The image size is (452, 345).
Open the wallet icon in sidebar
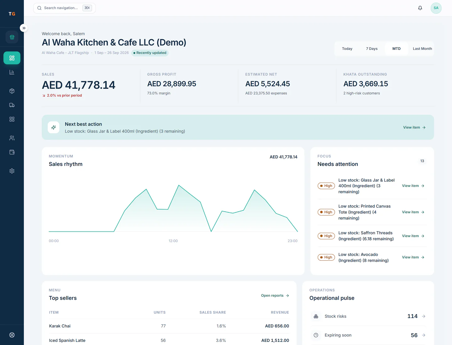click(x=12, y=152)
